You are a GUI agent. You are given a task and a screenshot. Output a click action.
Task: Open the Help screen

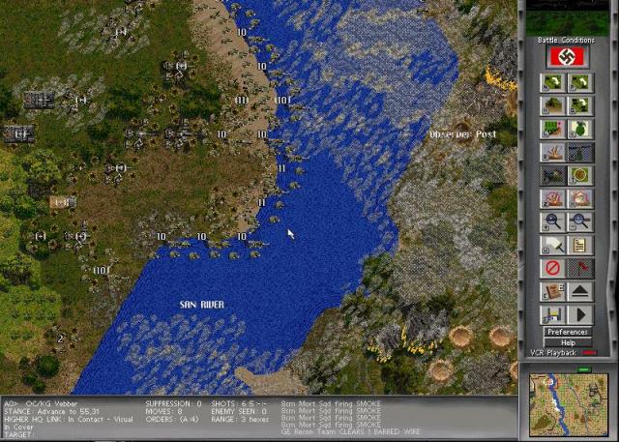click(568, 342)
